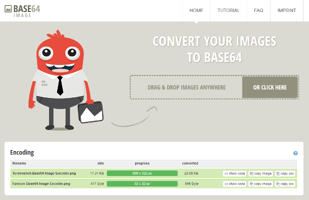
Task: Select the Favicon Base64 Image Encoder.png filename
Action: [x=40, y=184]
